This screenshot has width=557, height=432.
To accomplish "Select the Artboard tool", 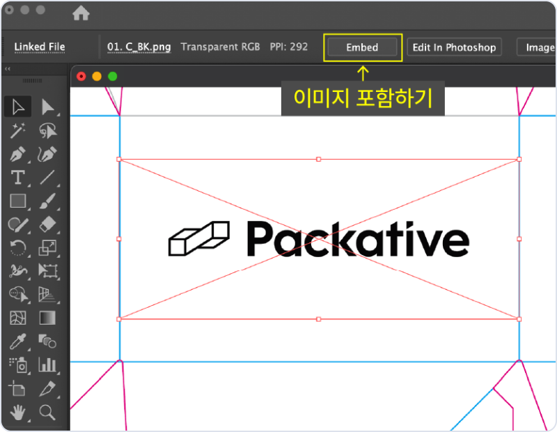I will pos(17,388).
